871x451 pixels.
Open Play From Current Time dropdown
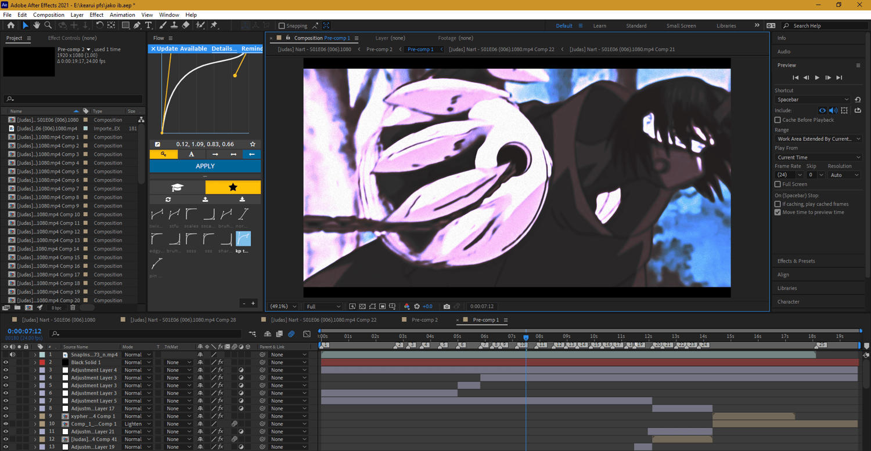[x=818, y=157]
